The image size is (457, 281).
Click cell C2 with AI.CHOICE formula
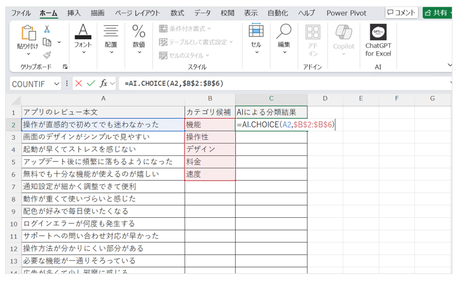[271, 124]
